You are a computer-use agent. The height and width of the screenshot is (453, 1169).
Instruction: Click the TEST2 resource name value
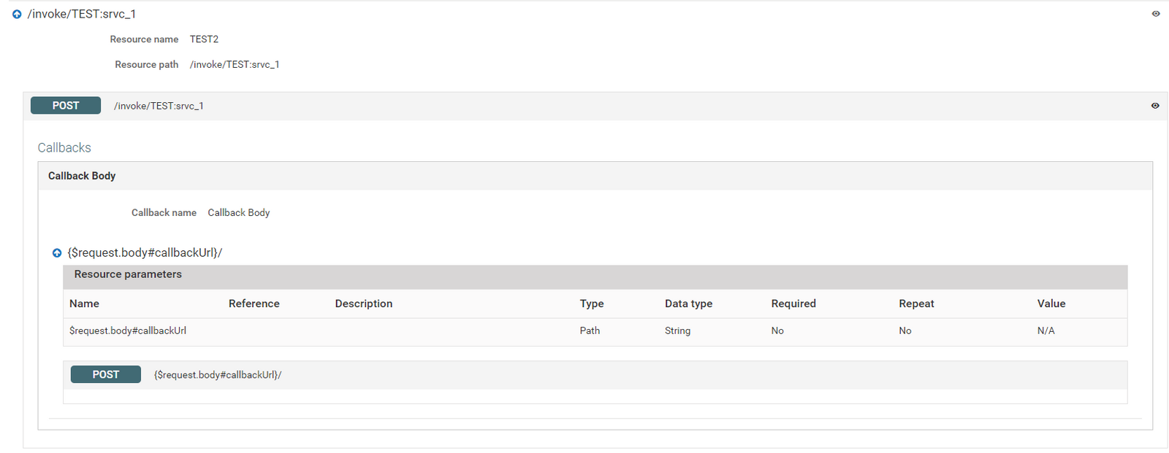(204, 39)
